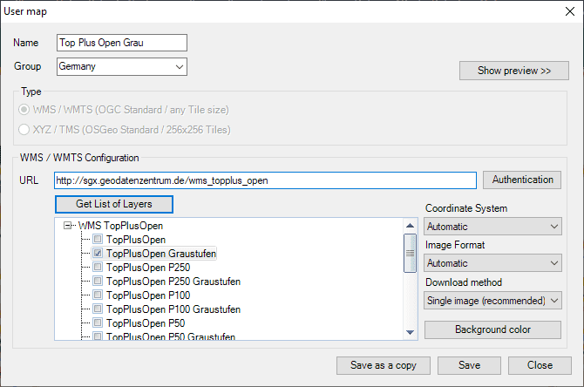Viewport: 584px width, 387px height.
Task: Click Show preview button
Action: pos(514,71)
